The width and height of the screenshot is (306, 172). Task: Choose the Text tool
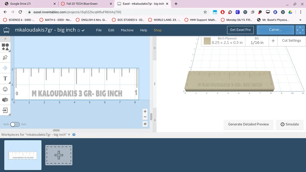[5, 78]
